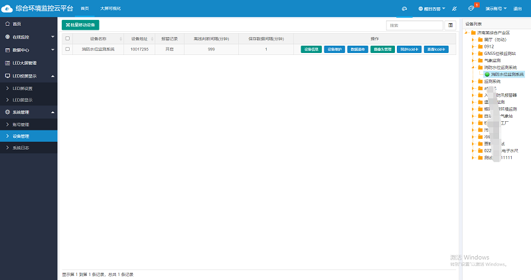Open the 演示账号 account dropdown
The width and height of the screenshot is (531, 280).
[x=496, y=9]
